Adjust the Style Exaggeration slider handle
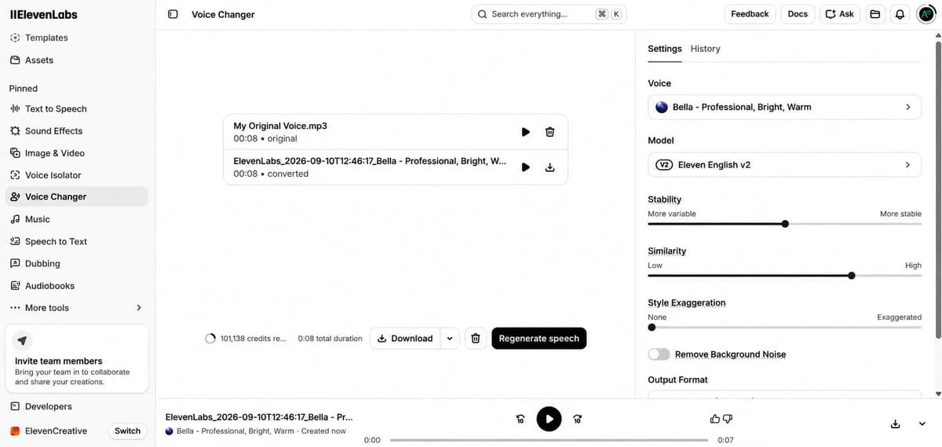Viewport: 942px width, 447px height. click(x=652, y=328)
